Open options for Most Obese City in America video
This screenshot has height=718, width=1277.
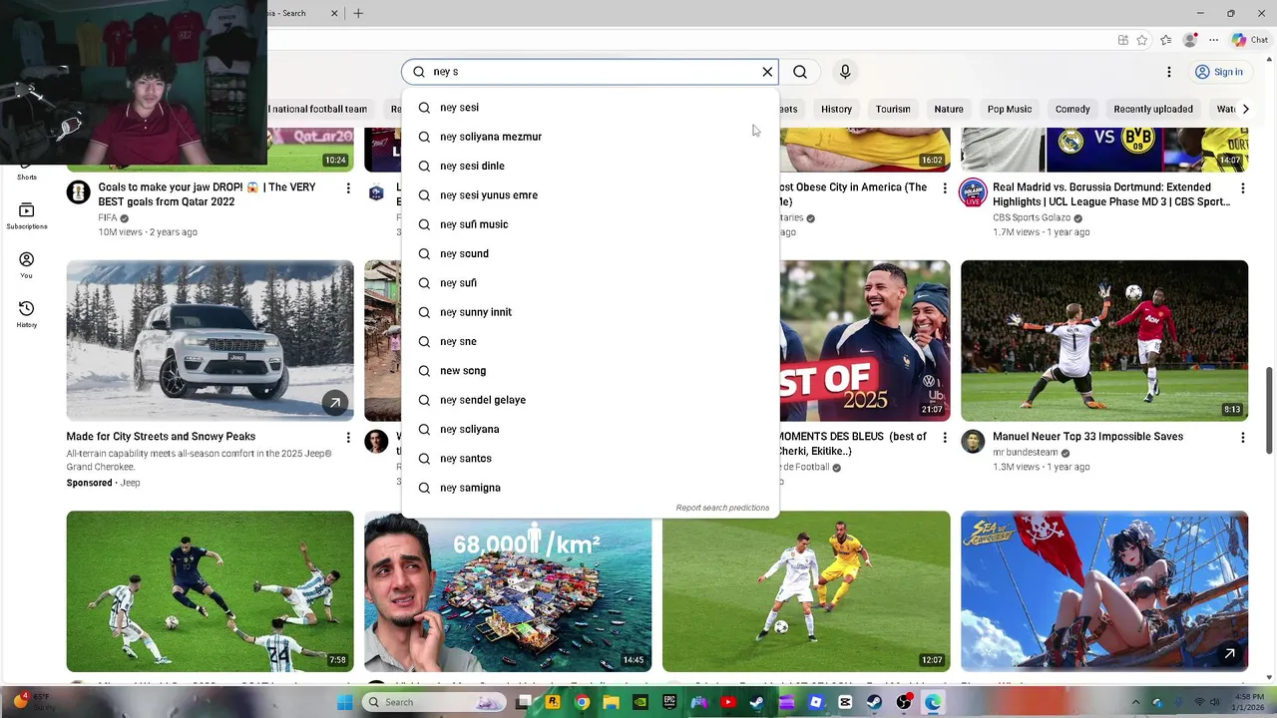coord(945,187)
